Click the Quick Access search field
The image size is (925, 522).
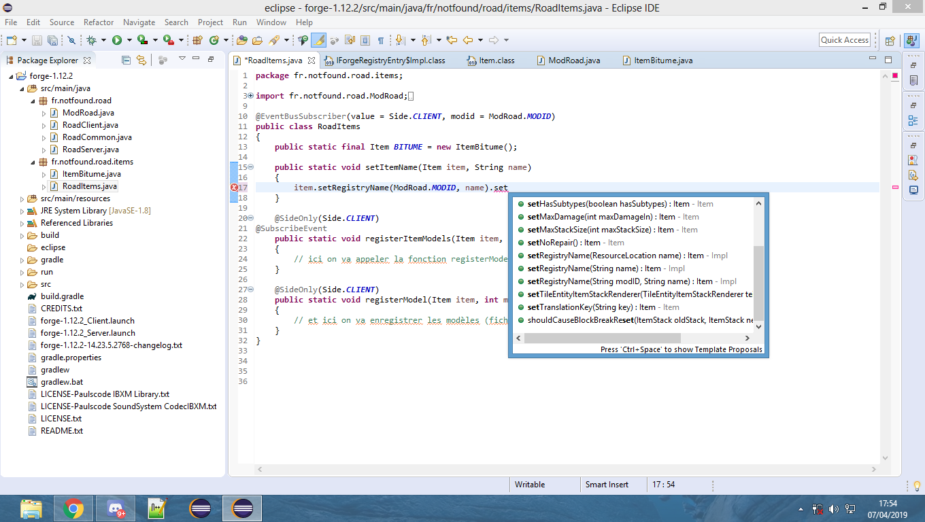844,40
